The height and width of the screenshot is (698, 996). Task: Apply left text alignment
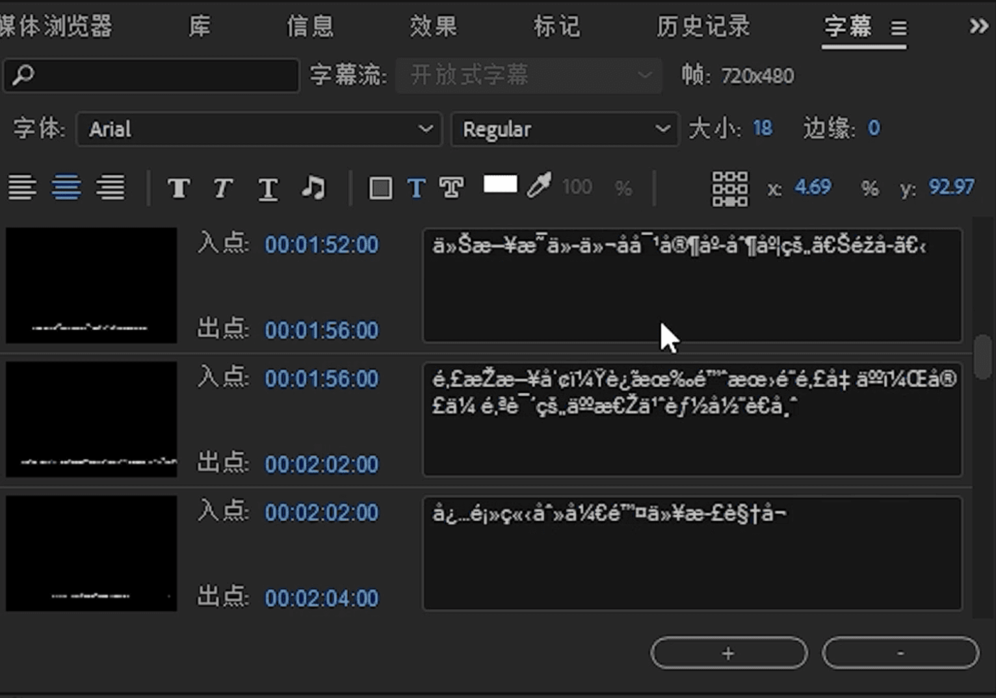pyautogui.click(x=23, y=188)
